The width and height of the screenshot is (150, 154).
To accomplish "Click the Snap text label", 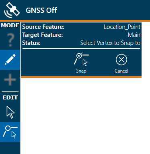I will 81,71.
